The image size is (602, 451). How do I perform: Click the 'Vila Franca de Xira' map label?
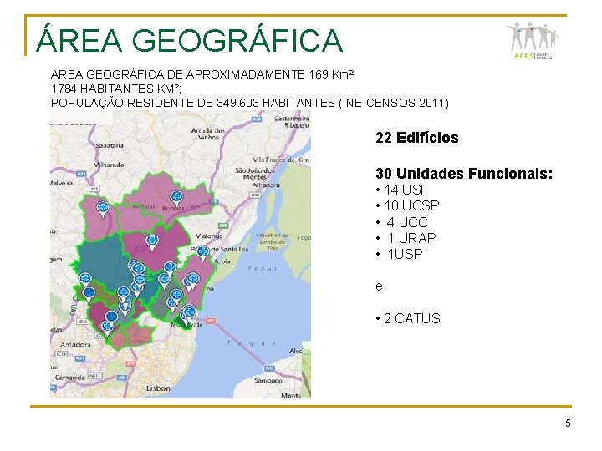point(280,160)
